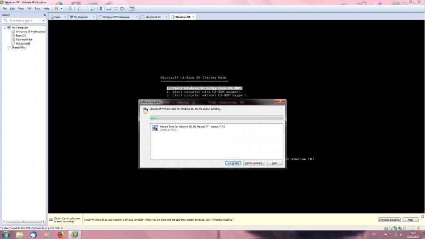Select Shared VMs in library tree
The height and width of the screenshot is (239, 425).
pos(18,48)
